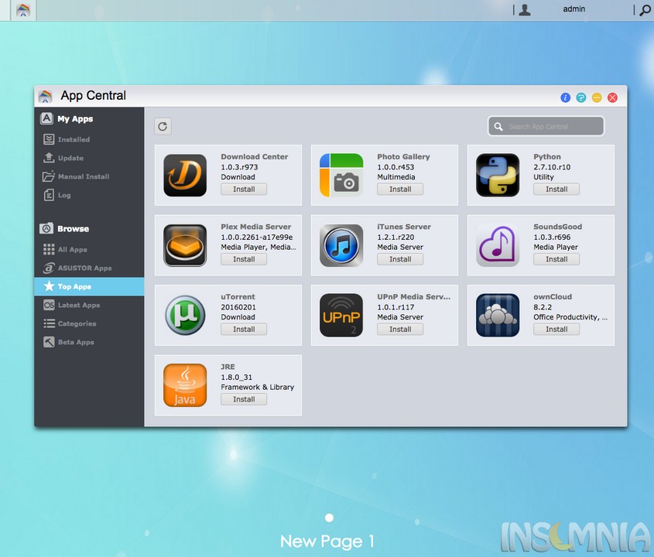Select the Python app icon
The width and height of the screenshot is (654, 557).
tap(498, 176)
